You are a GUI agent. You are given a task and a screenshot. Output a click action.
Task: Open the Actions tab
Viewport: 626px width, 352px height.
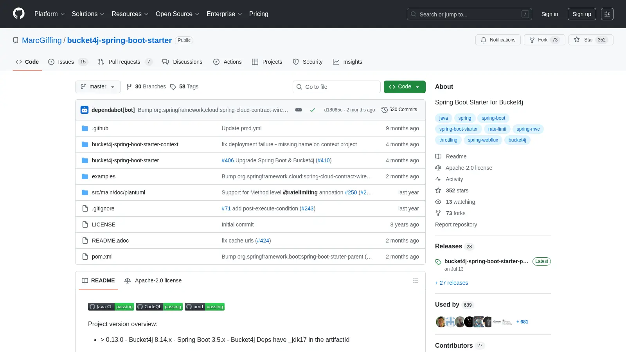pyautogui.click(x=227, y=62)
